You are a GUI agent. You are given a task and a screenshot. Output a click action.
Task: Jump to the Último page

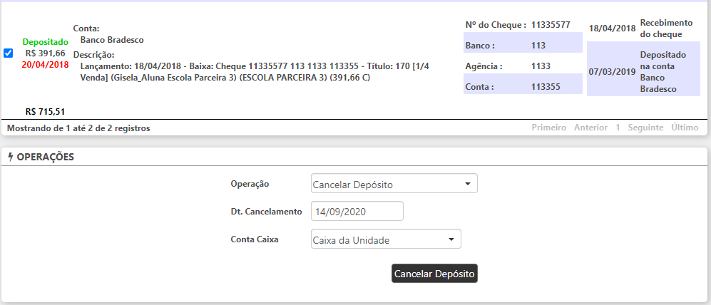[685, 128]
